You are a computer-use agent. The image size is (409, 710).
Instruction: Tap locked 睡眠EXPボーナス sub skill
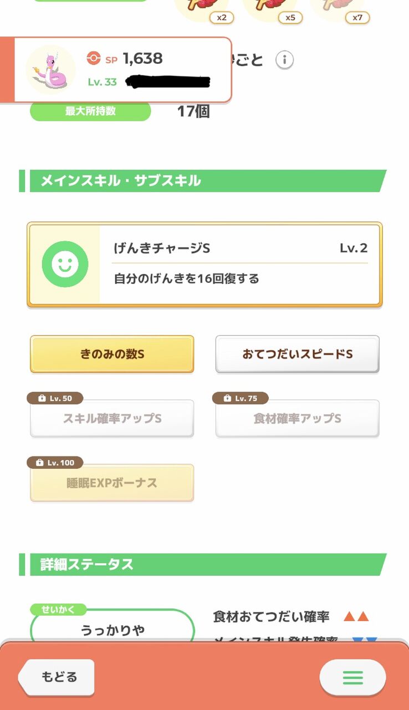tap(112, 483)
